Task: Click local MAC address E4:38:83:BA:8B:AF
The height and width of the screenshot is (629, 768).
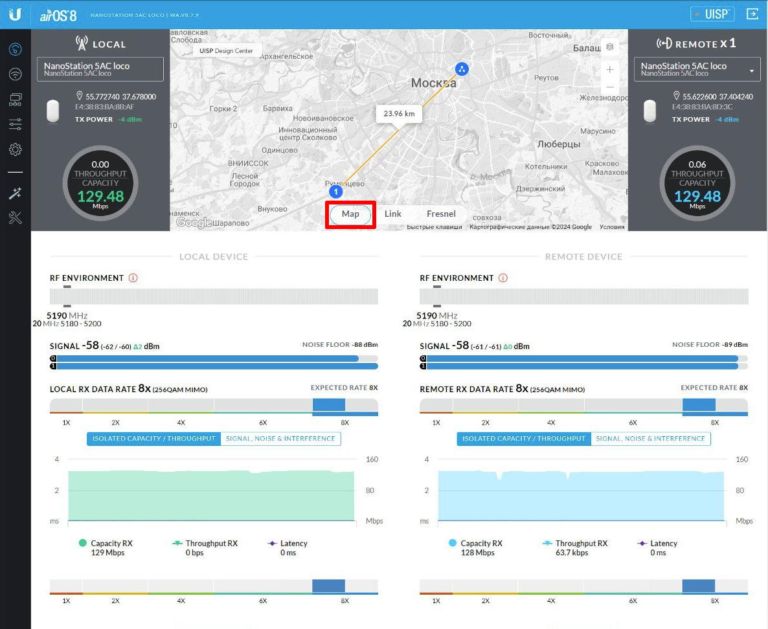Action: 105,107
